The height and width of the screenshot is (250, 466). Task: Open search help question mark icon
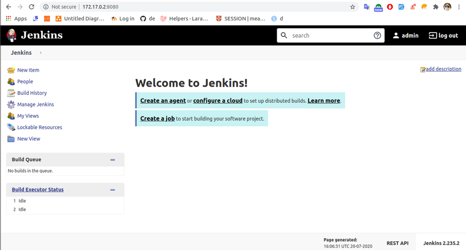[377, 35]
